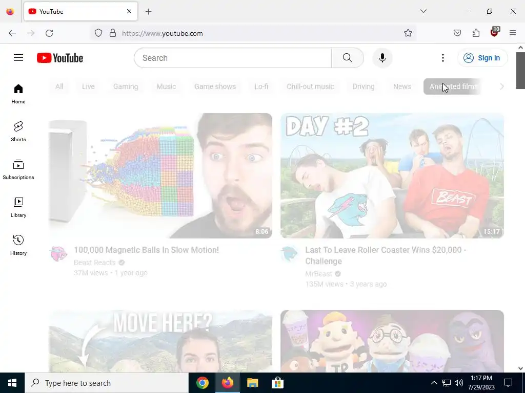The width and height of the screenshot is (525, 393).
Task: Open a new browser tab
Action: pos(149,12)
